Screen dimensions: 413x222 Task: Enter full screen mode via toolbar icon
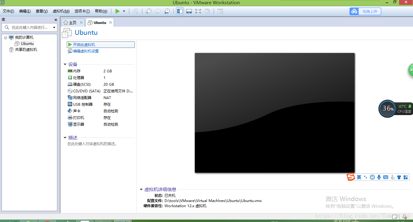[x=198, y=11]
